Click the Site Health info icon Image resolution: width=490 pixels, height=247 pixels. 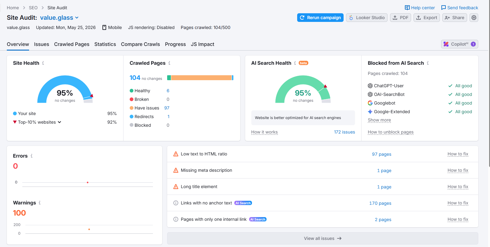(x=43, y=63)
